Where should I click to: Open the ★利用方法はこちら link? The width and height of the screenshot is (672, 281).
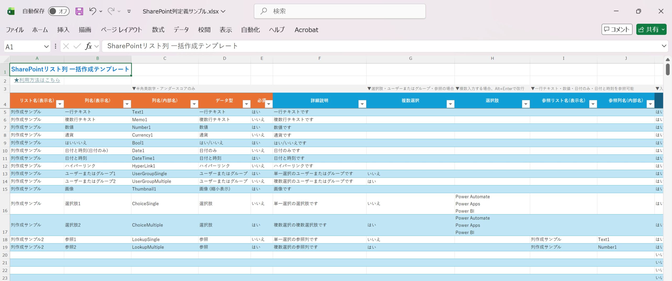click(37, 80)
